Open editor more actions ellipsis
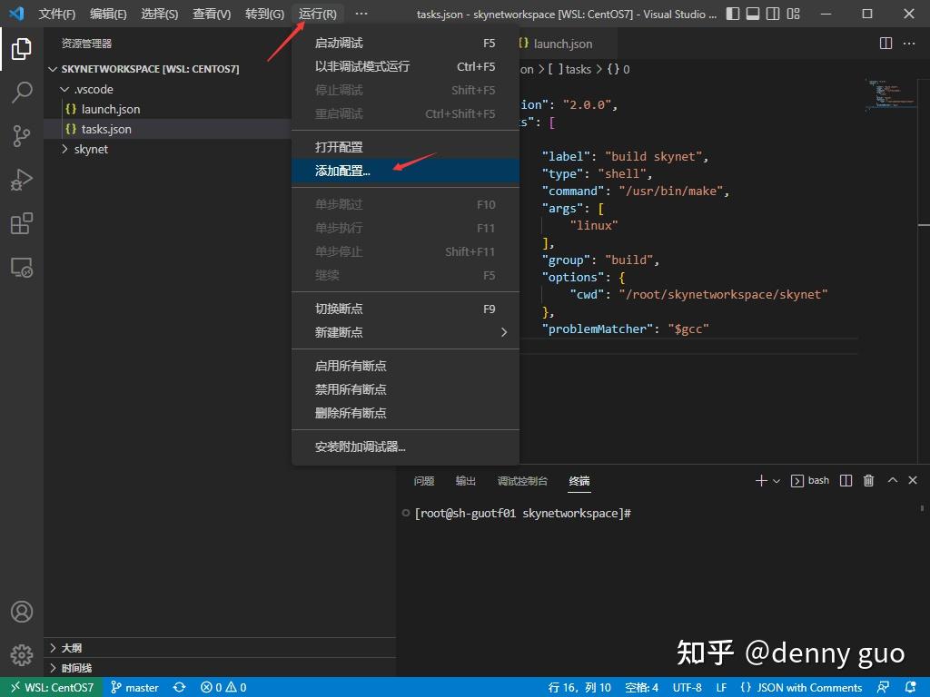 pos(908,44)
